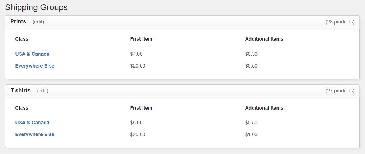Click the $0.30 additional items rate
The height and width of the screenshot is (154, 365).
tap(251, 54)
